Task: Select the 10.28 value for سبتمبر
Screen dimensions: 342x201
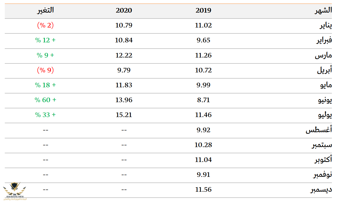Action: [203, 145]
